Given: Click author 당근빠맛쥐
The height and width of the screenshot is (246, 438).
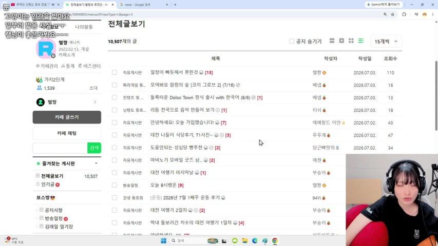Looking at the screenshot, I should pos(323,148).
